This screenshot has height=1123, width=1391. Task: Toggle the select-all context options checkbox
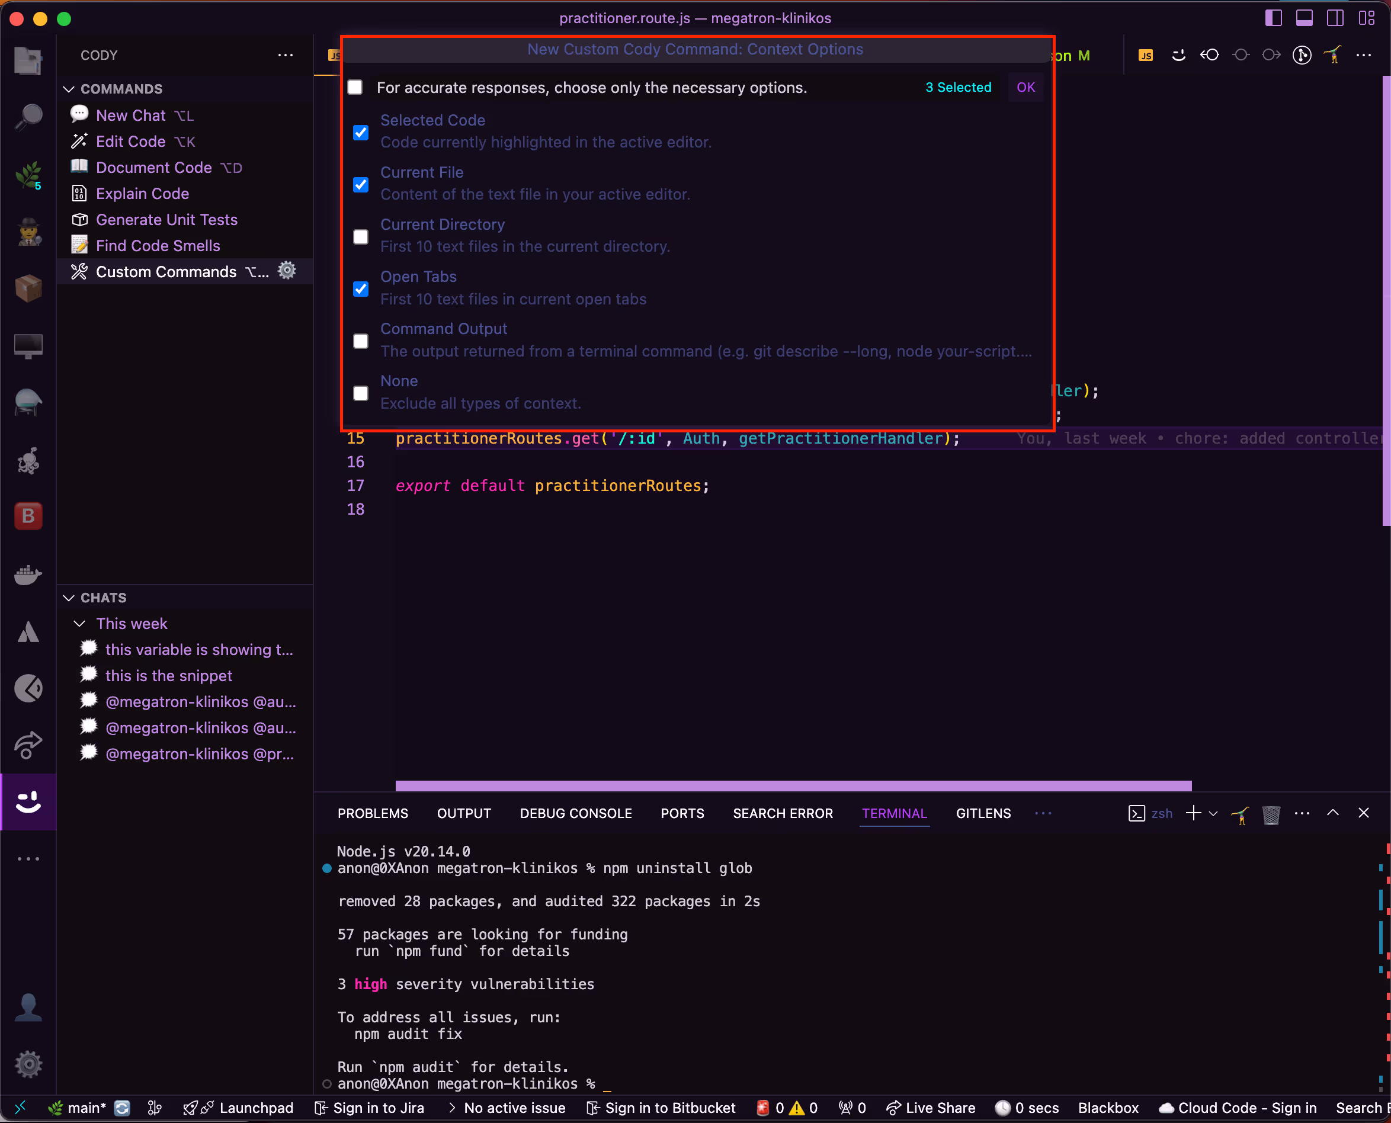[355, 87]
